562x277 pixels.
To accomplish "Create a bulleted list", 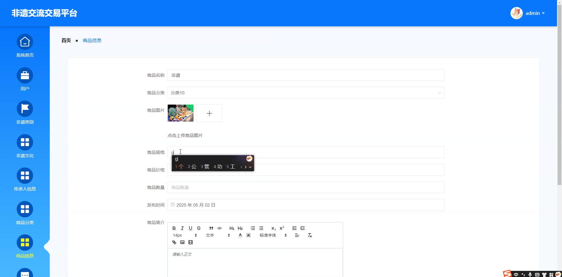I will click(261, 228).
